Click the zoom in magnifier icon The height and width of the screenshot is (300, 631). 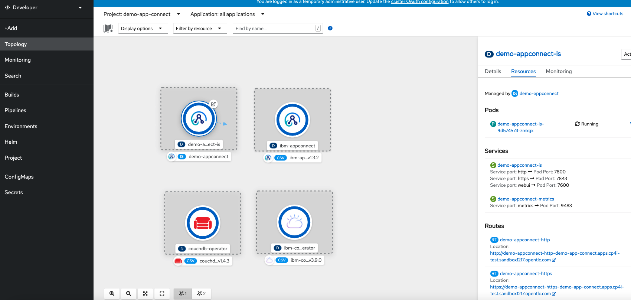112,293
